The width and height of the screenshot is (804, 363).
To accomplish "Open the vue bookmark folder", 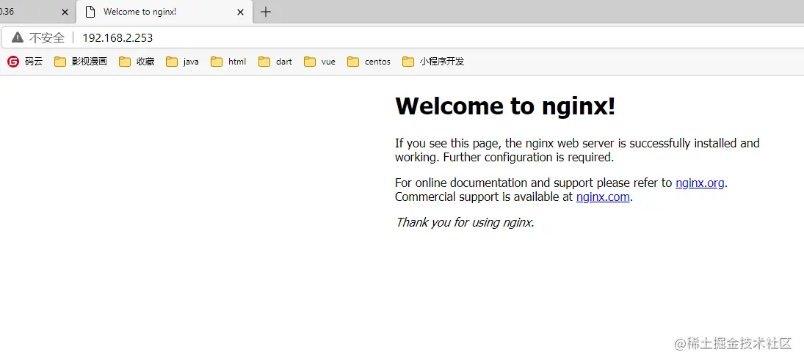I will pyautogui.click(x=319, y=62).
